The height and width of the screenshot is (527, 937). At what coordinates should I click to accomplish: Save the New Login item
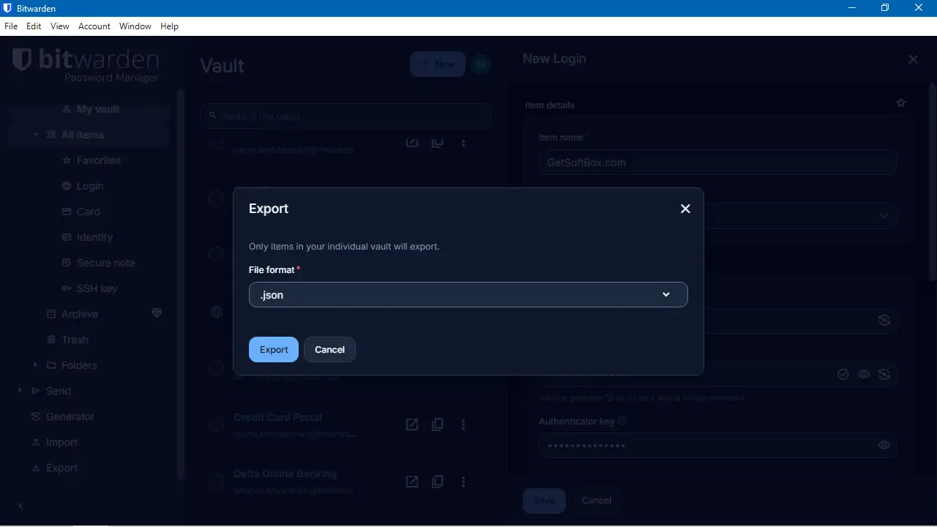pos(544,501)
